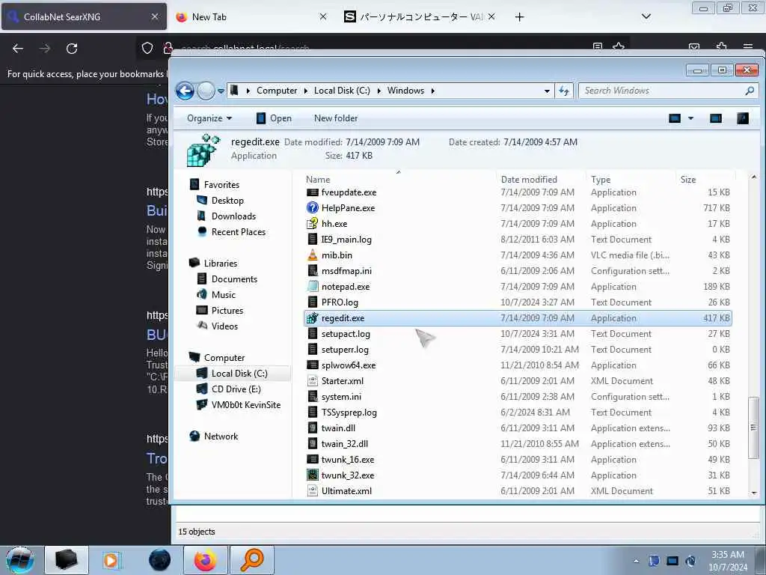
Task: Toggle the preview pane icon
Action: [716, 118]
